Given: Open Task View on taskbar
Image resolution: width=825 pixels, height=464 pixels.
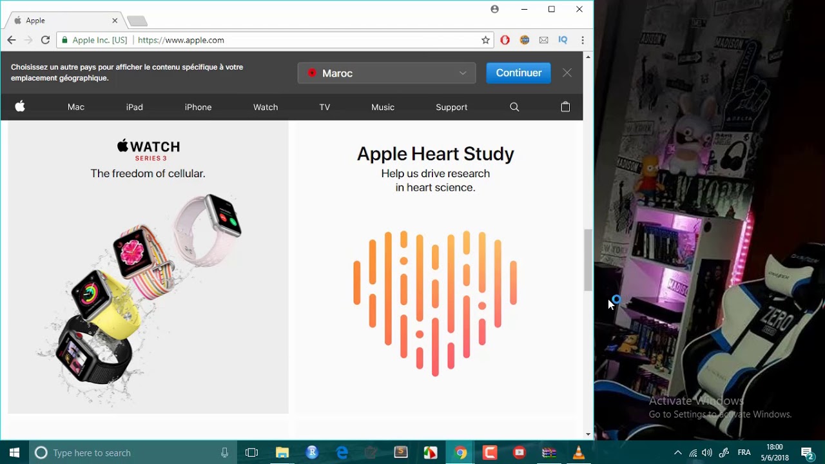Looking at the screenshot, I should 252,452.
